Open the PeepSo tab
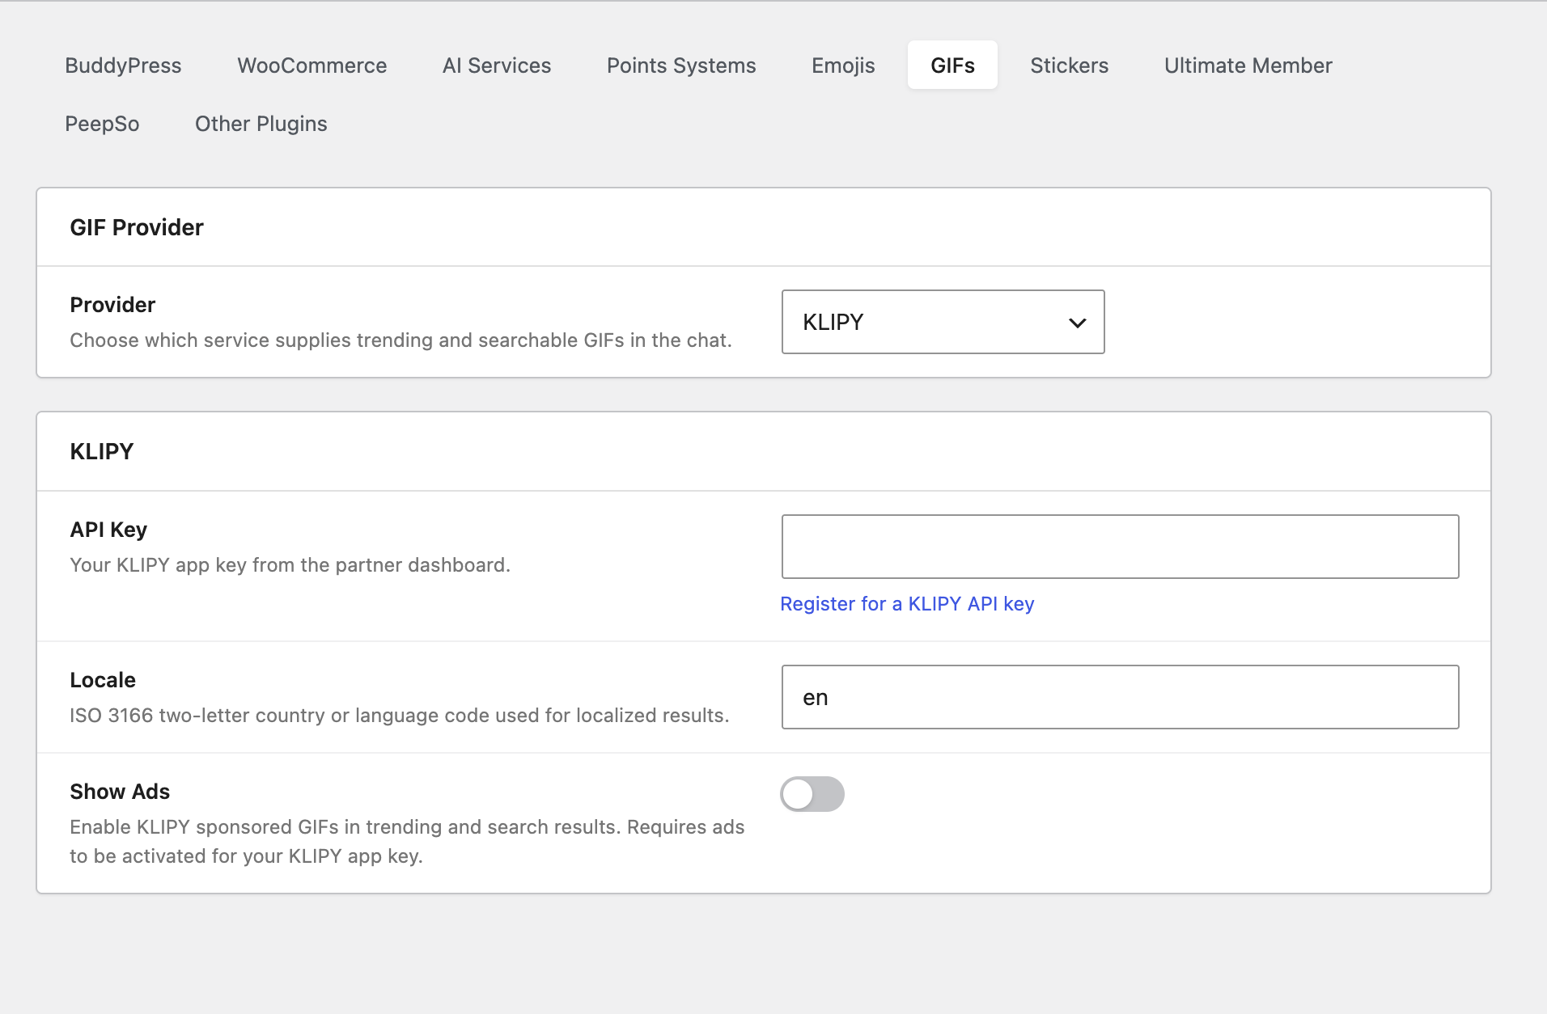The width and height of the screenshot is (1547, 1014). pos(103,124)
